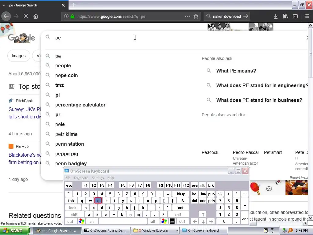Click the green padlock security icon
This screenshot has width=313, height=235.
pos(72,17)
